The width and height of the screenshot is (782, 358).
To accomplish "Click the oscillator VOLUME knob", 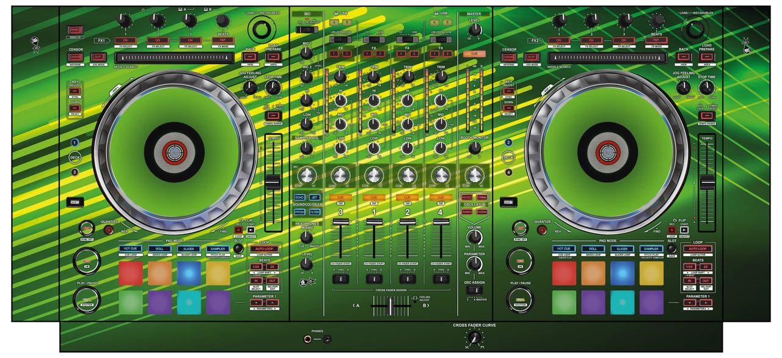I will click(x=475, y=236).
